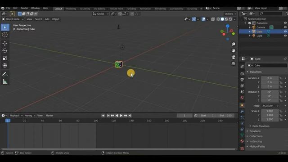Open the Render properties tab

tap(242, 74)
